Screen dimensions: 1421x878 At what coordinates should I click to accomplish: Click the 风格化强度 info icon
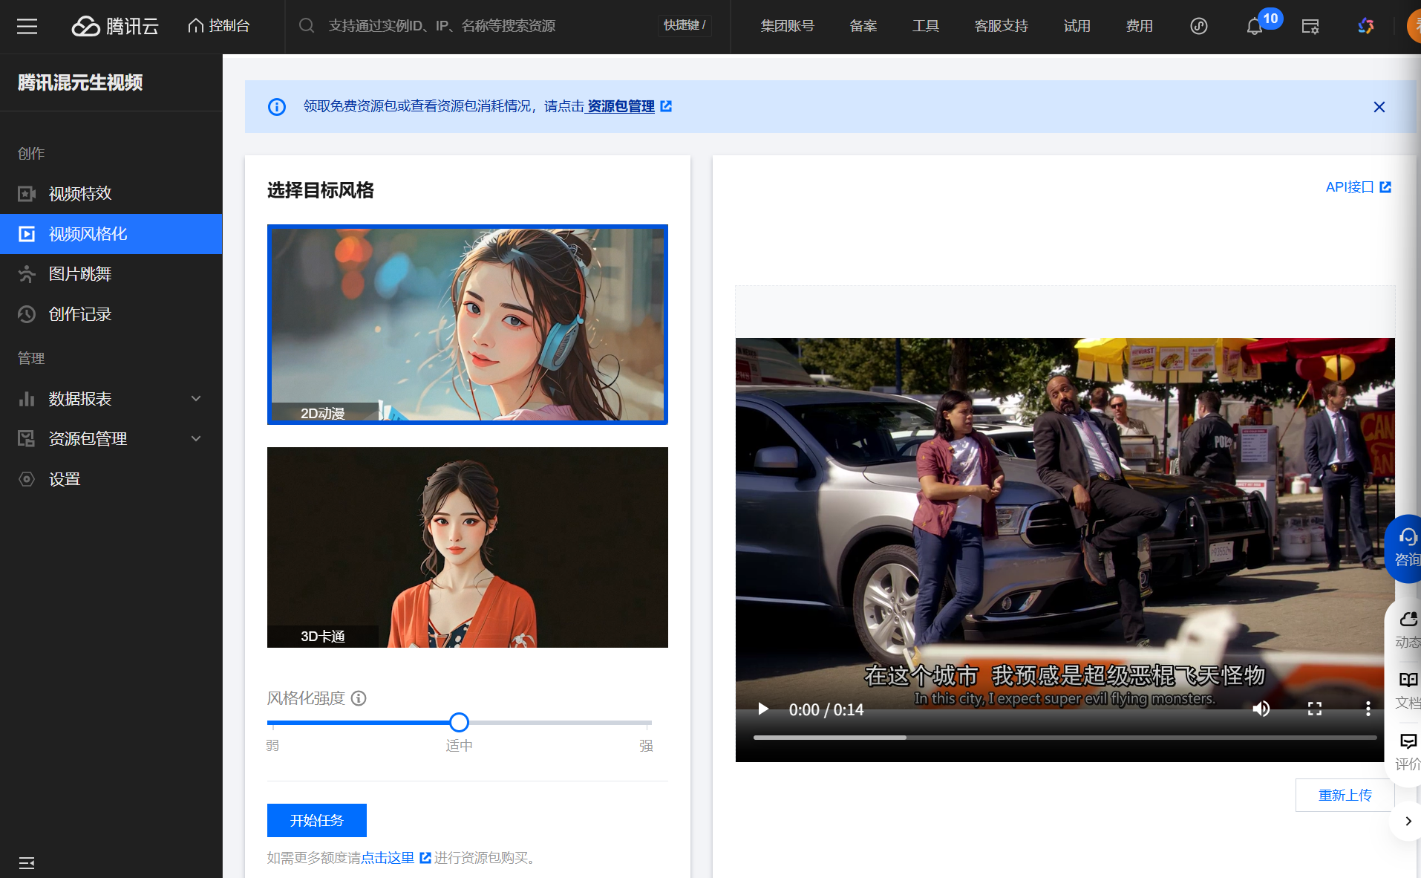tap(359, 698)
